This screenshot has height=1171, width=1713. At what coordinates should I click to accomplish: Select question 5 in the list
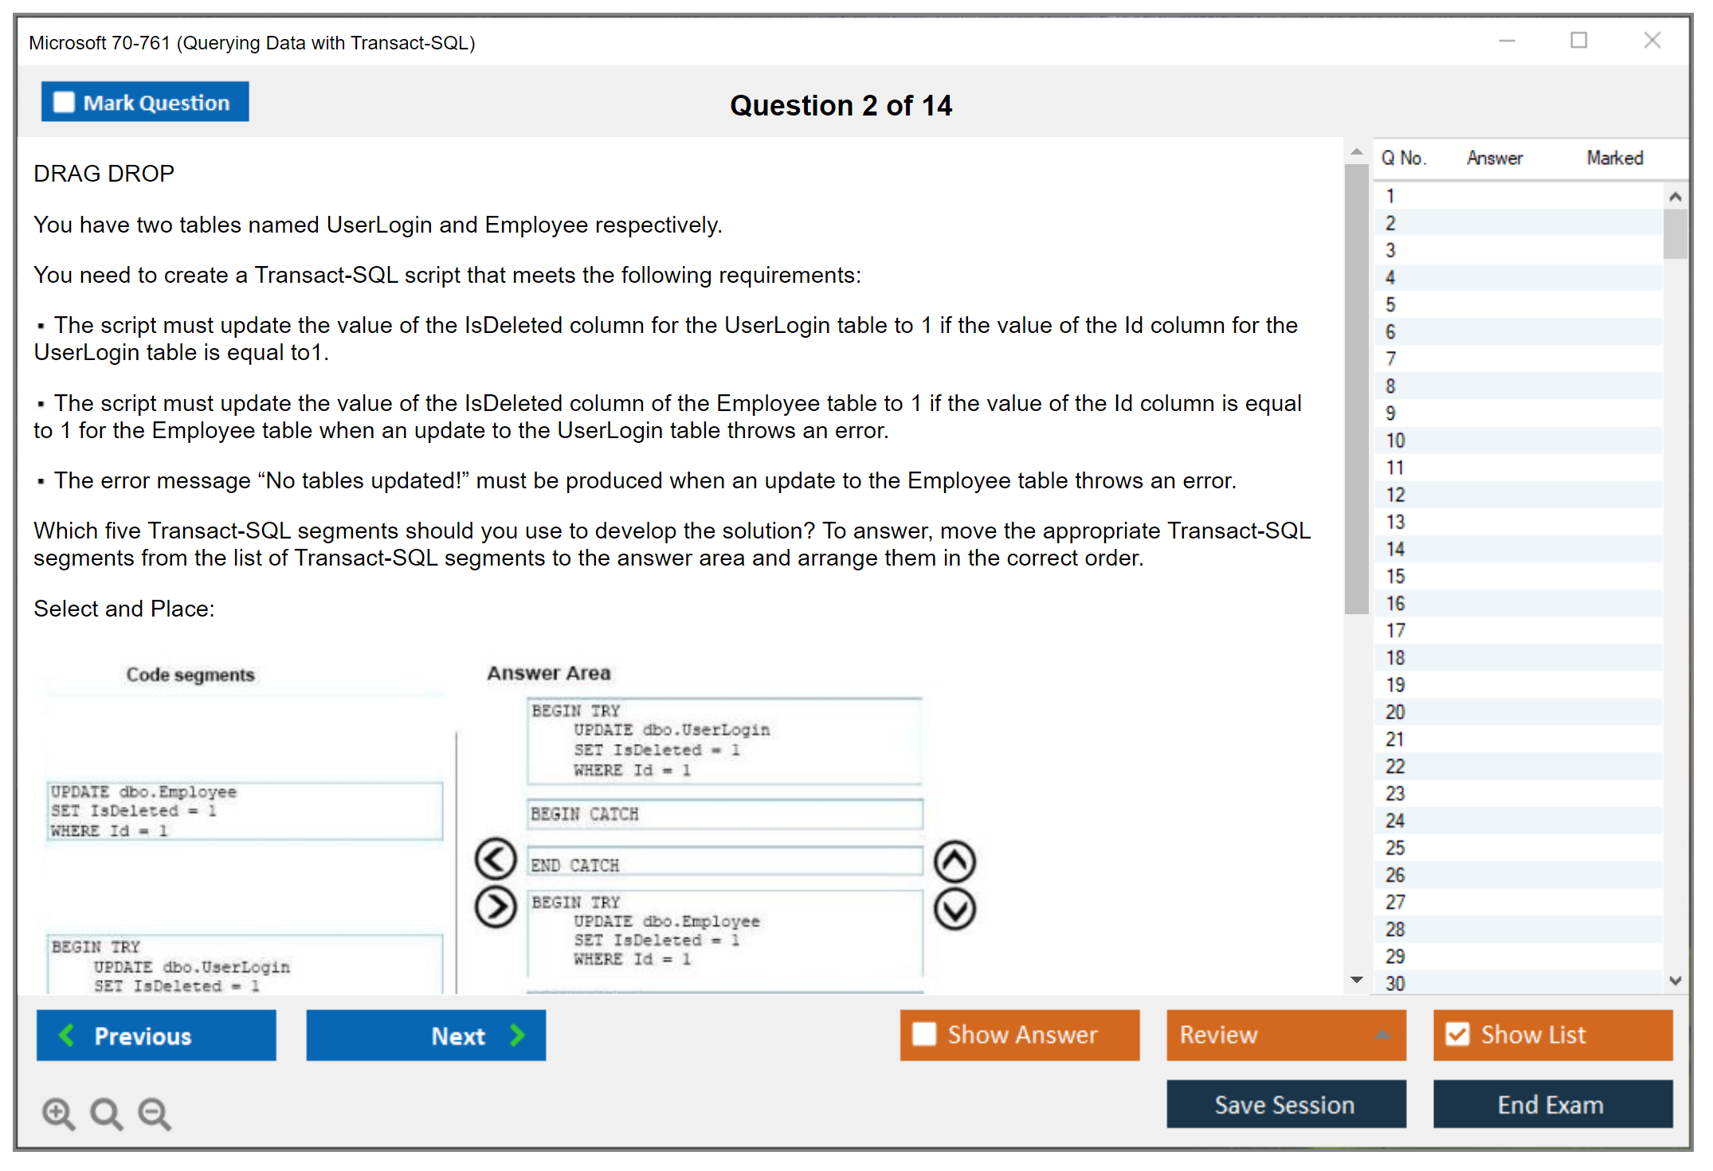pos(1390,304)
